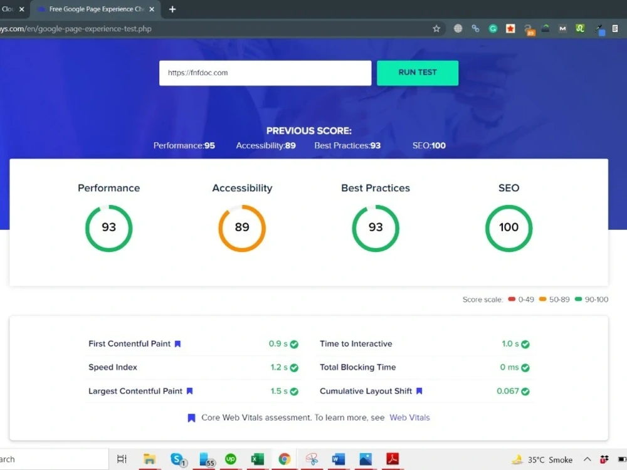Open the Web Vitals link
Screen dimensions: 627x470
[409, 417]
